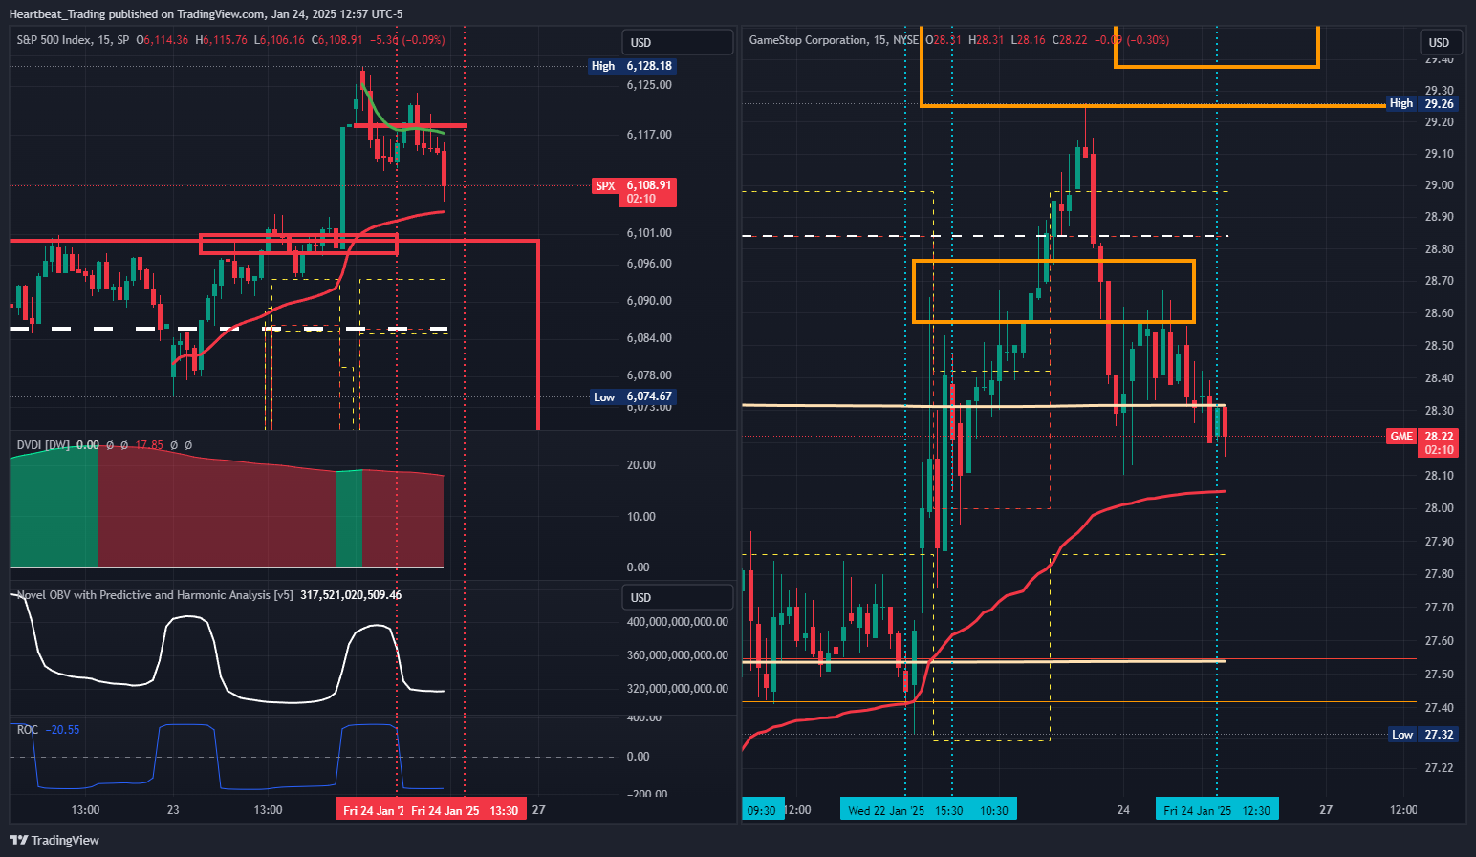Click the 400,000,000,000.00 OBV axis tick
The height and width of the screenshot is (857, 1476).
tap(678, 622)
